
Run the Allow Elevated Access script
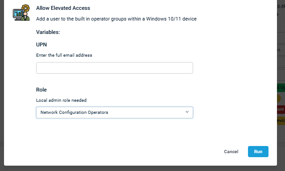[258, 151]
